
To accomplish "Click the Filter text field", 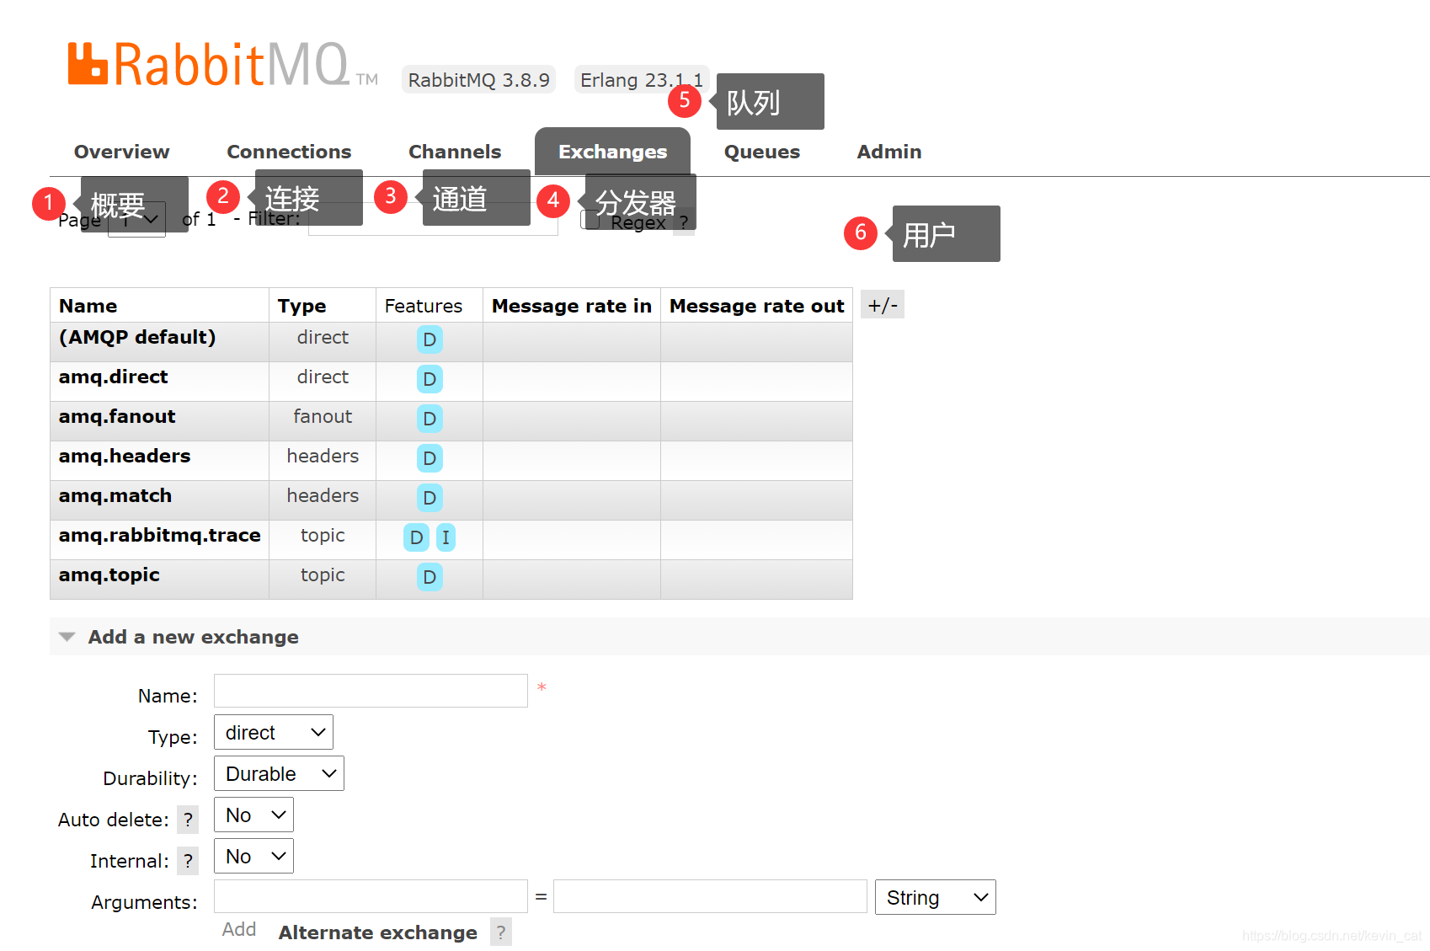I will click(x=433, y=219).
